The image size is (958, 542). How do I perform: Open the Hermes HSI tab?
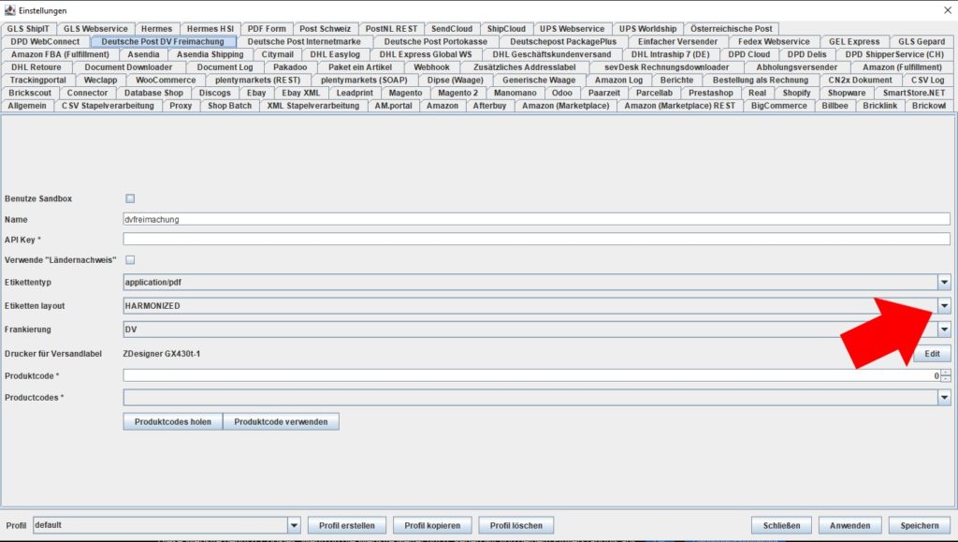pyautogui.click(x=210, y=29)
